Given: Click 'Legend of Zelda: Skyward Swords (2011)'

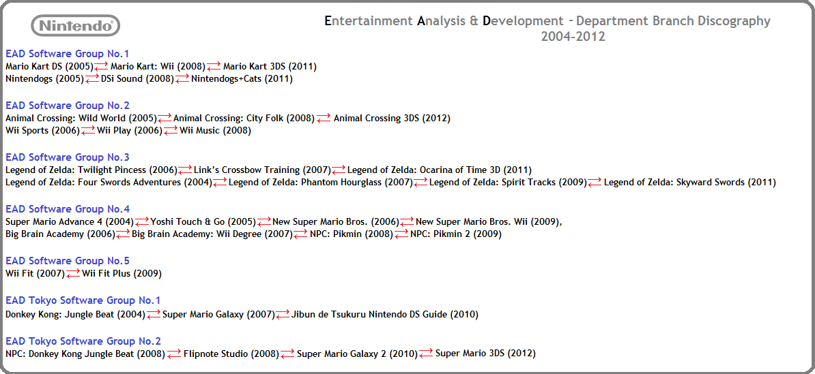Looking at the screenshot, I should point(689,183).
